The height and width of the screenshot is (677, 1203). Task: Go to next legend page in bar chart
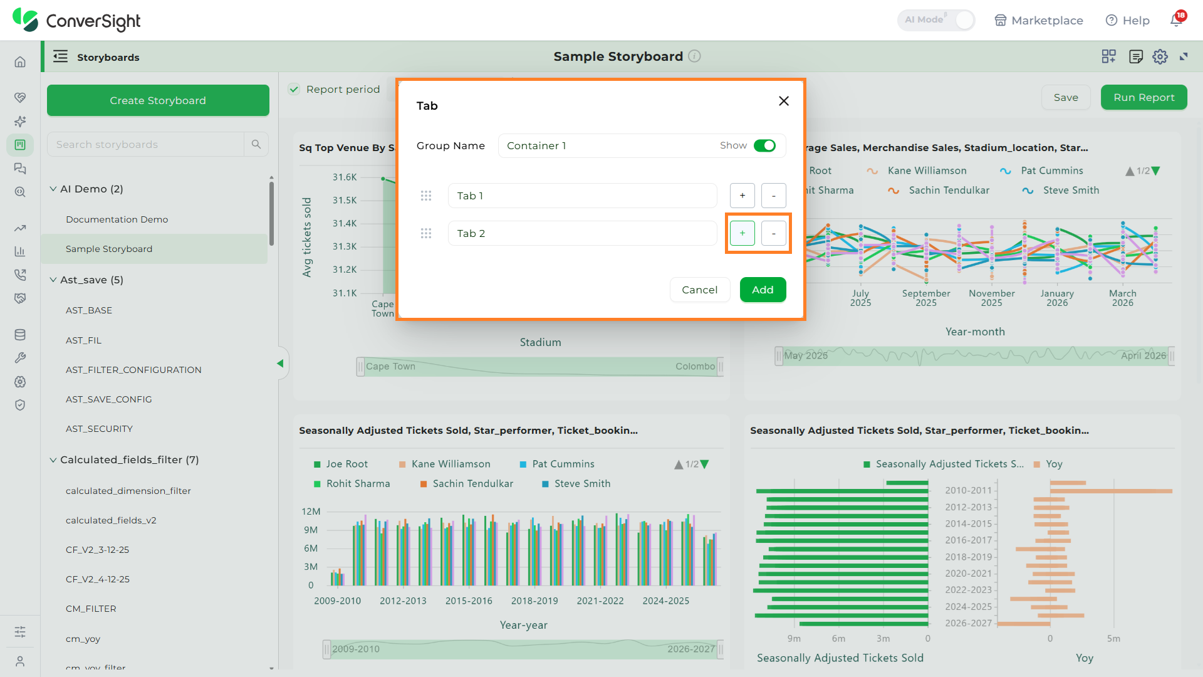click(705, 464)
